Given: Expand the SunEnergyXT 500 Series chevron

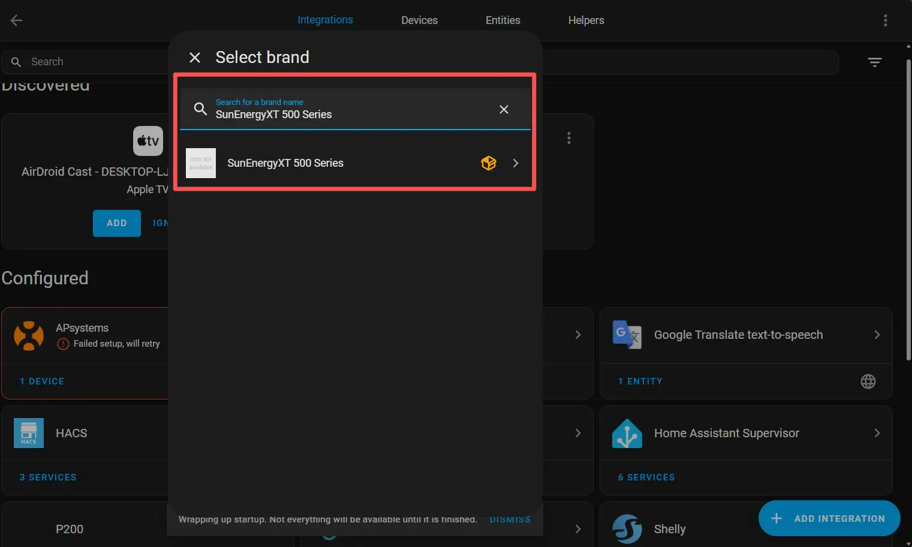Looking at the screenshot, I should click(x=516, y=163).
